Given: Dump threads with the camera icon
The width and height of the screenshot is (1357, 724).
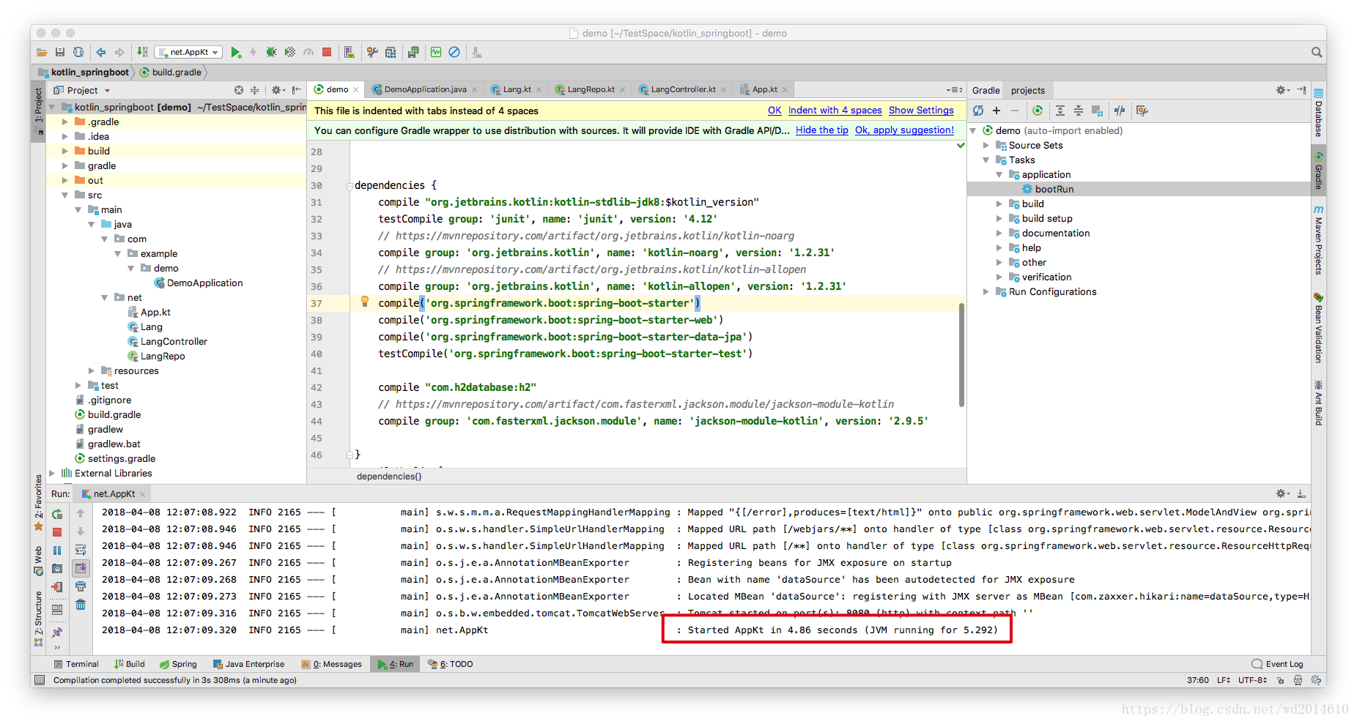Looking at the screenshot, I should [x=57, y=569].
